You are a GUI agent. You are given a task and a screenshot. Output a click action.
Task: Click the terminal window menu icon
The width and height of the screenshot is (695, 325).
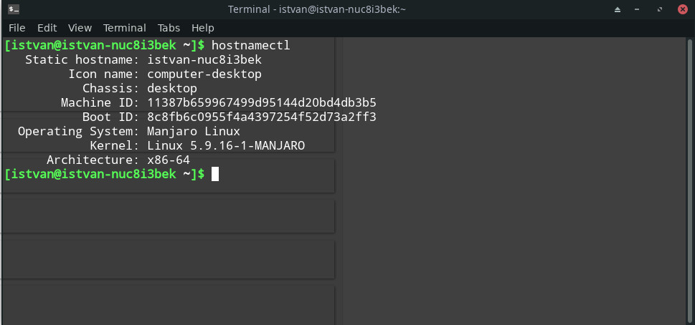click(14, 9)
